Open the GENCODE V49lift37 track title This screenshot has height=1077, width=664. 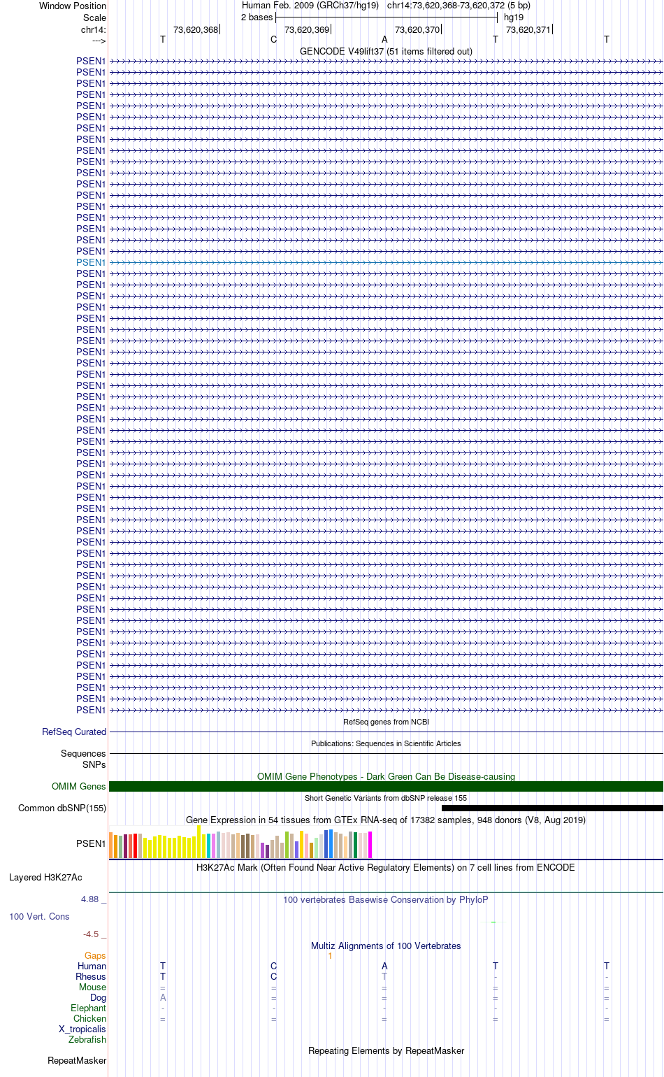click(x=386, y=51)
